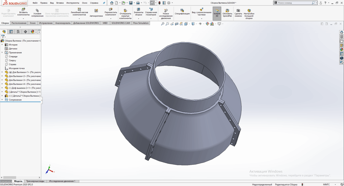This screenshot has width=344, height=186.
Task: Click Вставить компоненты tool
Action: click(x=23, y=12)
